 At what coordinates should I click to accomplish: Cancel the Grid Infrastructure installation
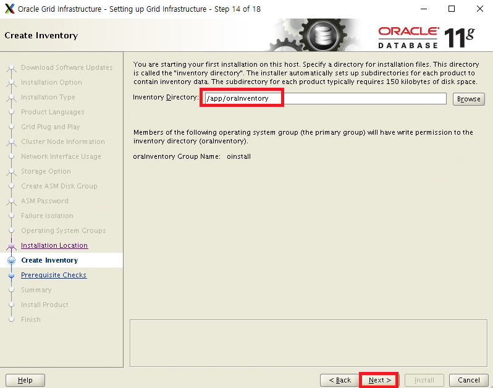[x=468, y=380]
